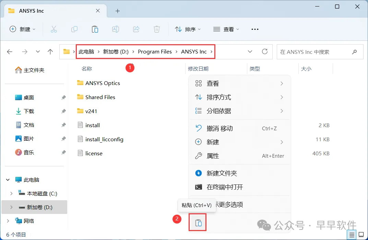Choose Undo Move in context menu
Image resolution: width=368 pixels, height=240 pixels.
(x=239, y=128)
